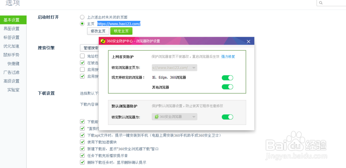The image size is (346, 168).
Task: Uncheck the 在被选 checkbox under 搜索引擎
Action: pyautogui.click(x=82, y=63)
